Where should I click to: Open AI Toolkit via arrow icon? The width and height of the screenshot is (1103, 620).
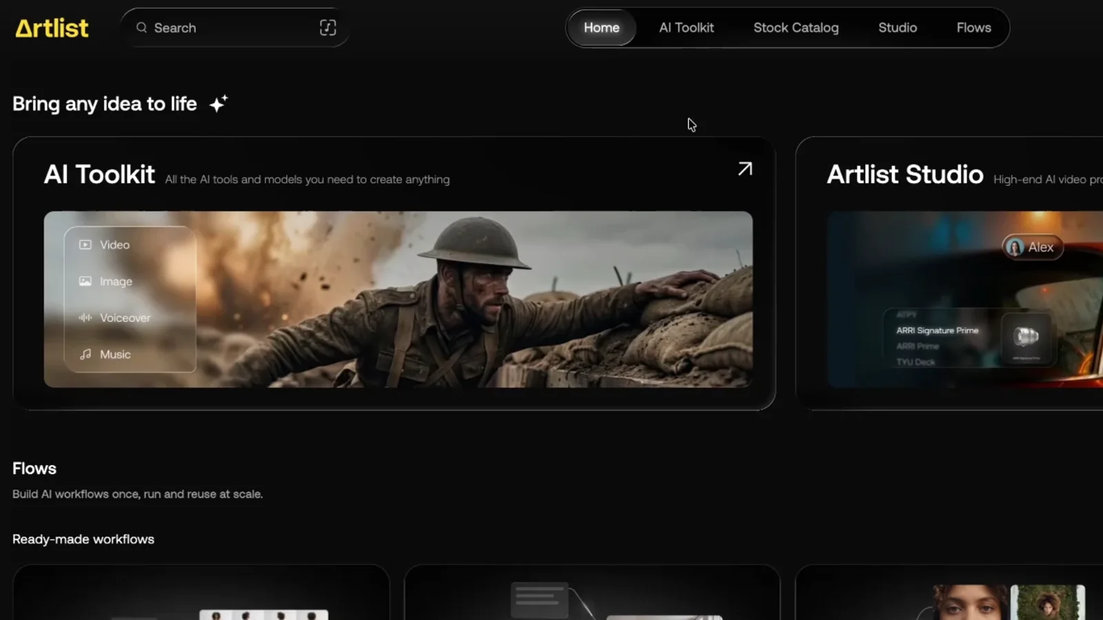(745, 169)
